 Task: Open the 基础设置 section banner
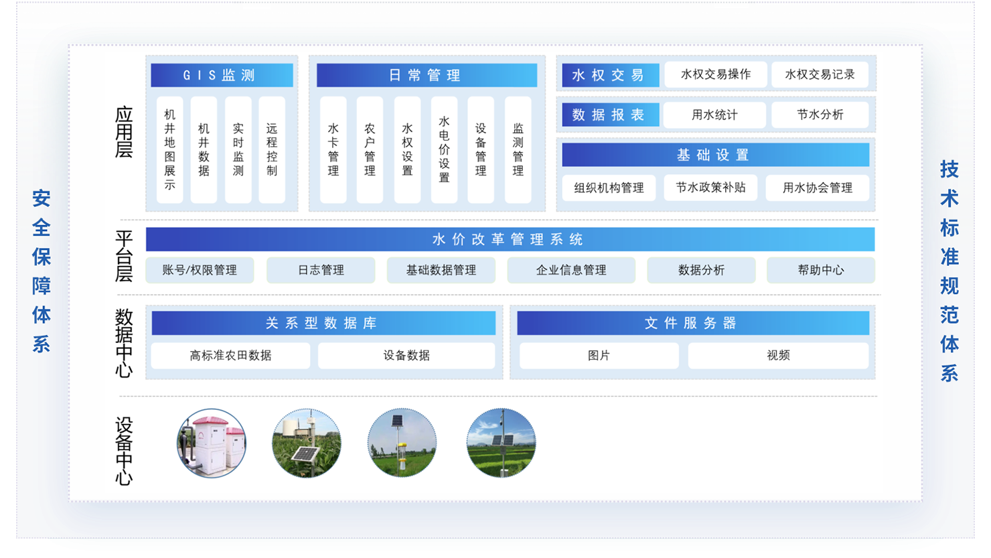tap(715, 154)
